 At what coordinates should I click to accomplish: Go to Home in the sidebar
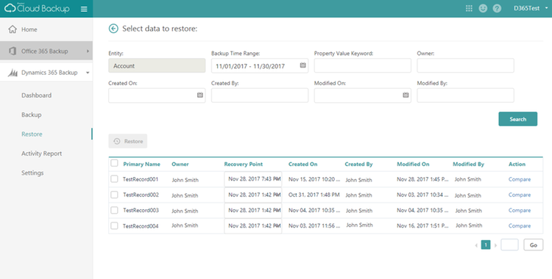point(29,29)
